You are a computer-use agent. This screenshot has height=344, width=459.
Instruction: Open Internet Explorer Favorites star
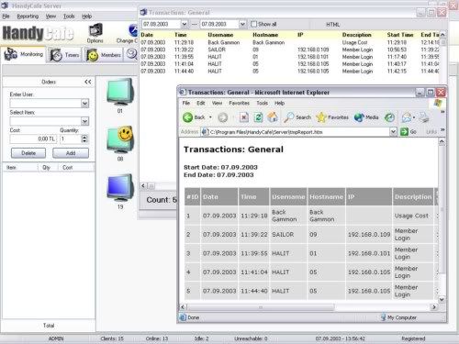(321, 117)
